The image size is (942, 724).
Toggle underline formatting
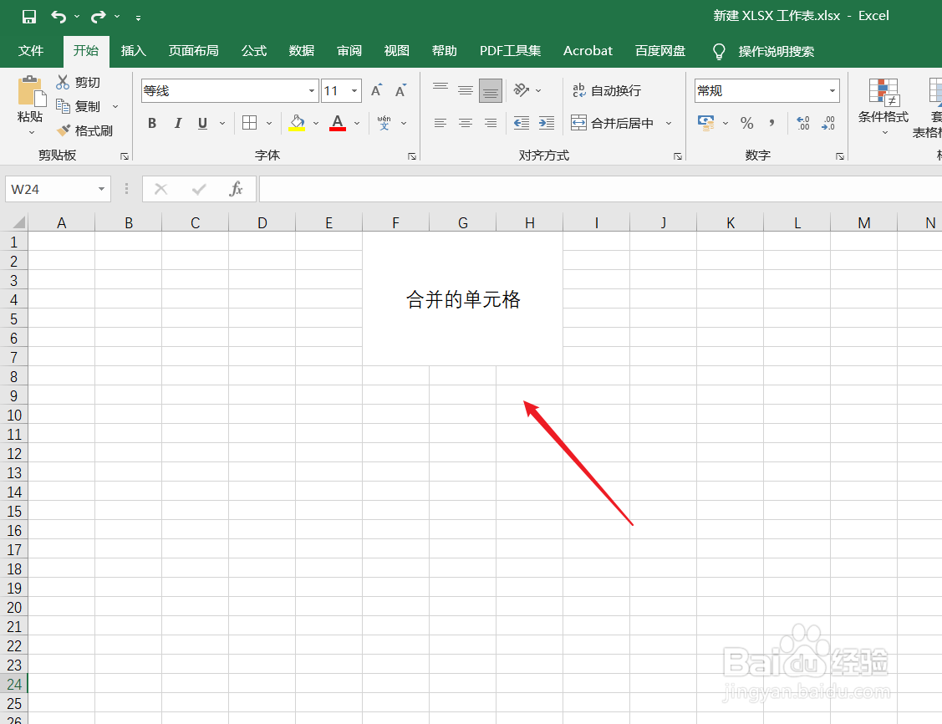tap(202, 123)
